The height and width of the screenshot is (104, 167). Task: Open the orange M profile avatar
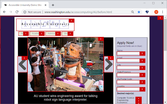coord(156,12)
